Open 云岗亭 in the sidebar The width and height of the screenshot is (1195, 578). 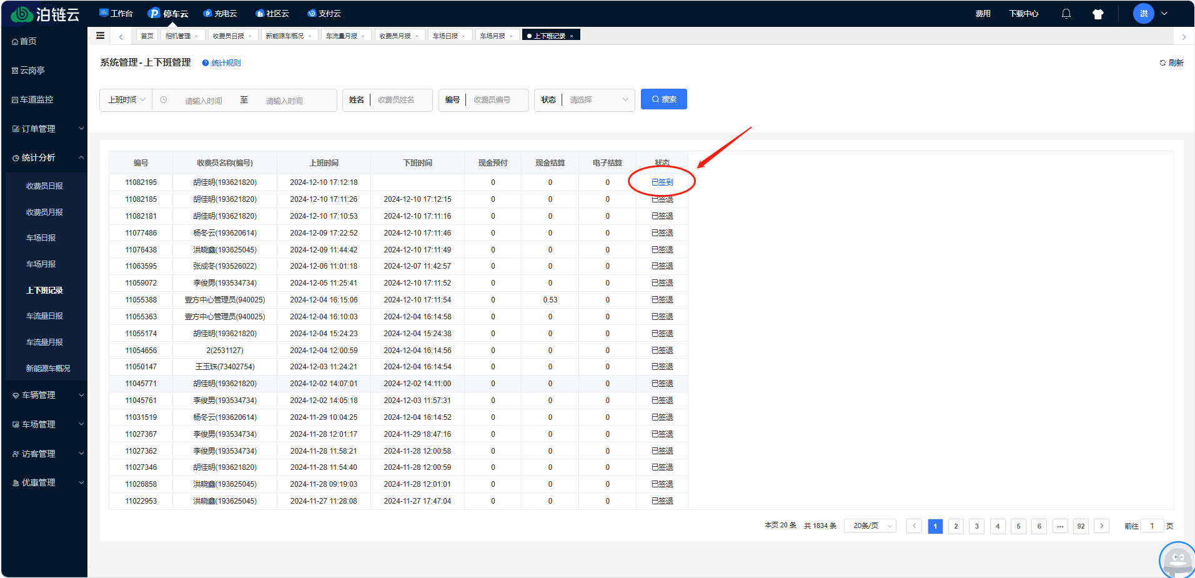click(29, 71)
